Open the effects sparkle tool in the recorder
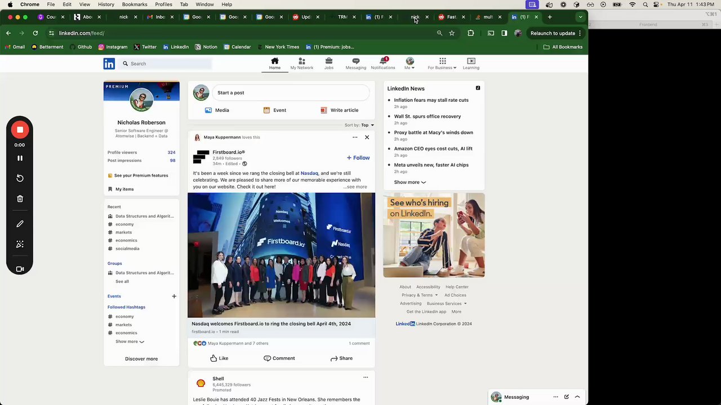This screenshot has width=721, height=405. (20, 244)
